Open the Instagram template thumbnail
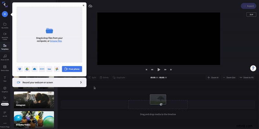Viewport: 259px width, 129px height. pos(34,100)
